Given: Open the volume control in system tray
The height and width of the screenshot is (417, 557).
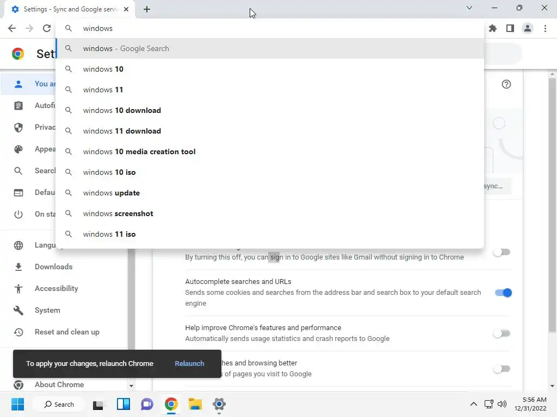Looking at the screenshot, I should 502,404.
